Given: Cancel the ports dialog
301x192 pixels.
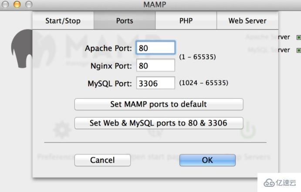Looking at the screenshot, I should pos(102,160).
